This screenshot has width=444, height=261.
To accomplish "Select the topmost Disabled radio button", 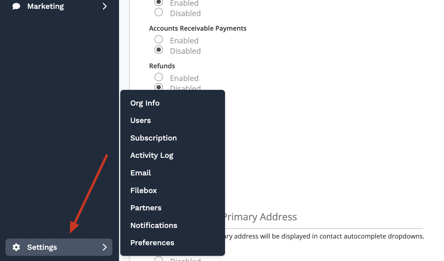I will (x=159, y=12).
